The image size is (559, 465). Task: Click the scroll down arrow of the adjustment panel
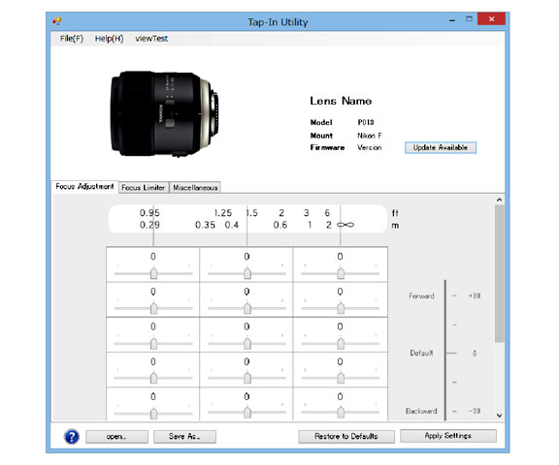click(499, 416)
